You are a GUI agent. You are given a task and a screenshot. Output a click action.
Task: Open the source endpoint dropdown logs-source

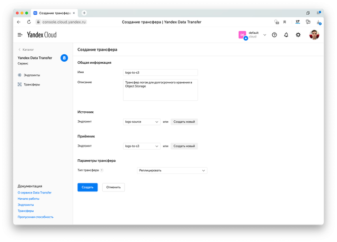click(x=142, y=122)
